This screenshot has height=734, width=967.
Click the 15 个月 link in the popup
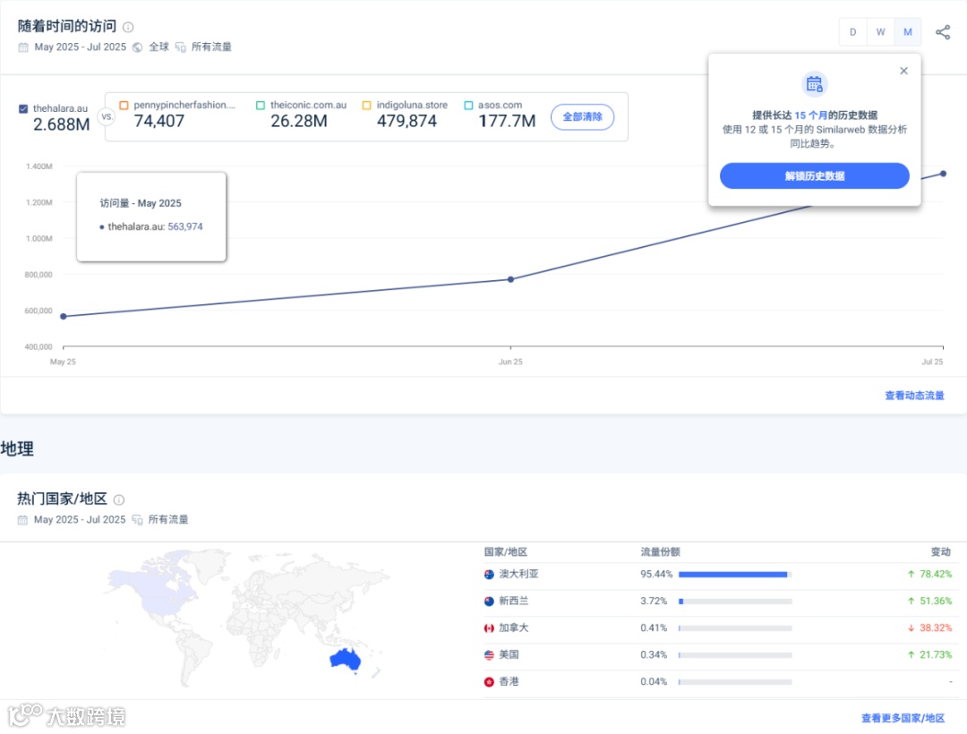[810, 115]
